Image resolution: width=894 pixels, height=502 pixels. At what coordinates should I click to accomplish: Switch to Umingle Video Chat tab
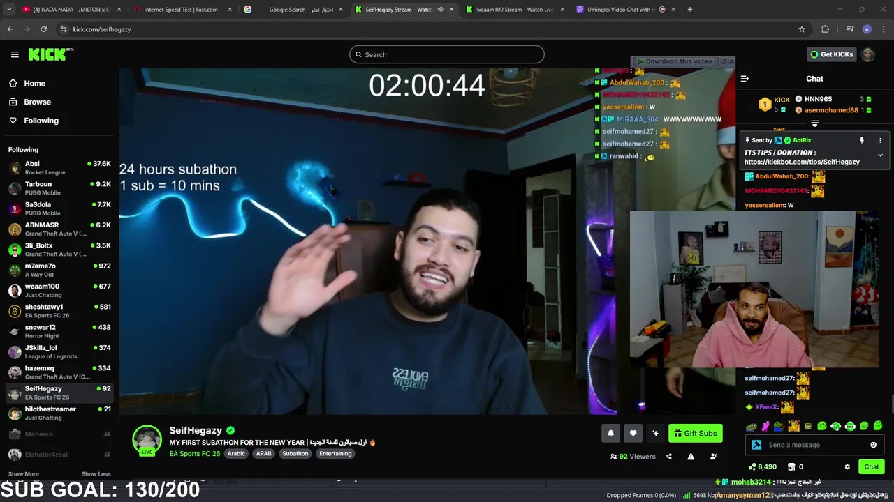(625, 10)
